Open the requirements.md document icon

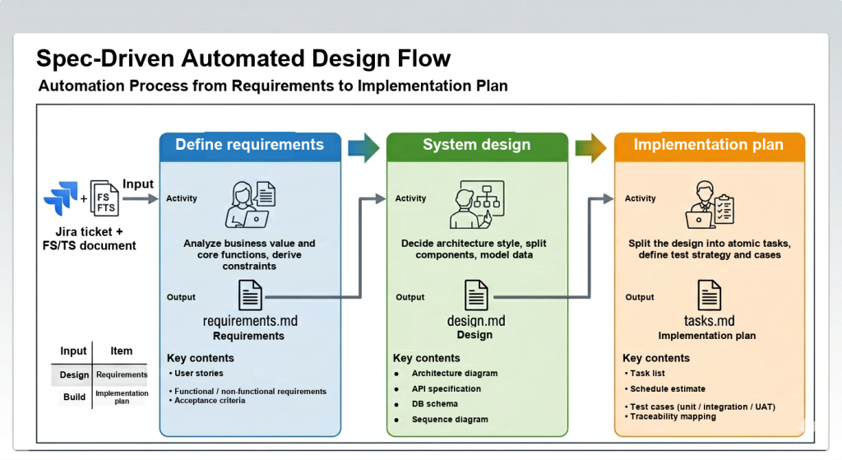point(250,295)
